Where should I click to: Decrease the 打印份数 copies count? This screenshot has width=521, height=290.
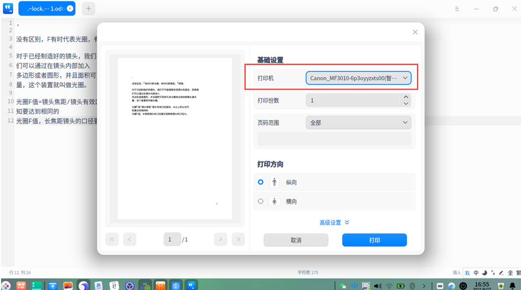(406, 103)
